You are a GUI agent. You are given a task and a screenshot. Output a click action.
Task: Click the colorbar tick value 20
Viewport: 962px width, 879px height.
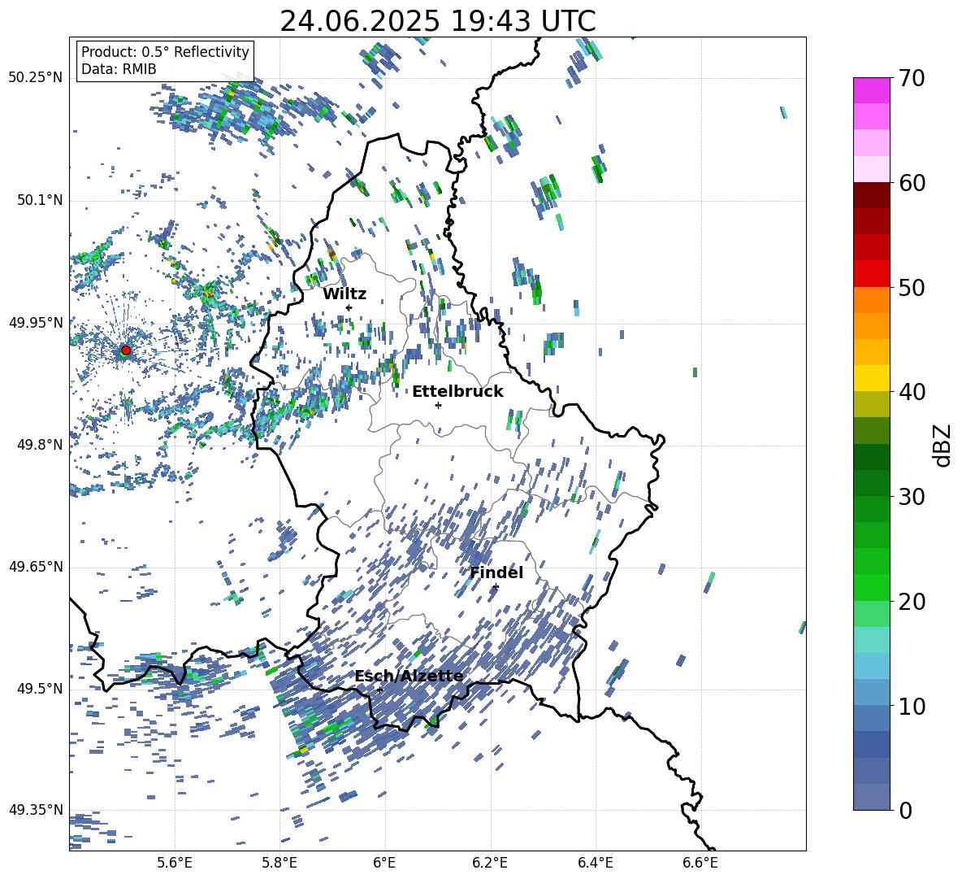point(912,601)
